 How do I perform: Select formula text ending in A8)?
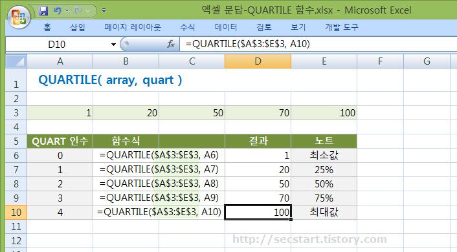(159, 184)
